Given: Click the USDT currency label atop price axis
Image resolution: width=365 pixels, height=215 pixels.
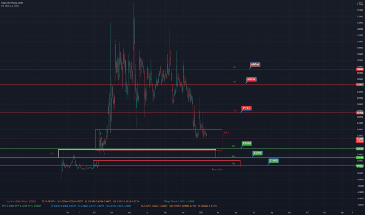Looking at the screenshot, I should click(360, 3).
